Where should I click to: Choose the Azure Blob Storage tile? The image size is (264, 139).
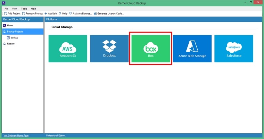point(192,49)
